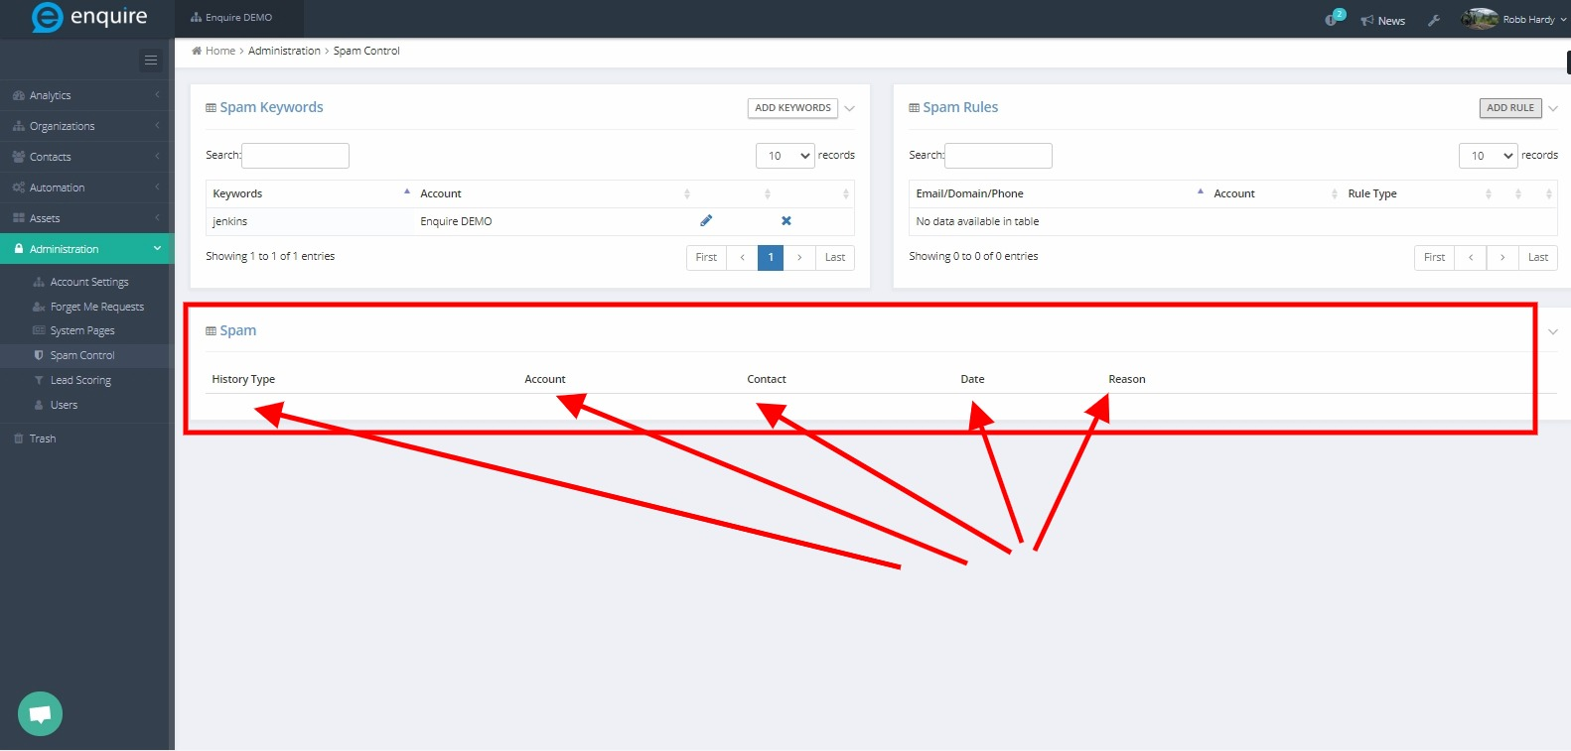The width and height of the screenshot is (1571, 751).
Task: Focus the Spam Keywords search field
Action: coord(296,156)
